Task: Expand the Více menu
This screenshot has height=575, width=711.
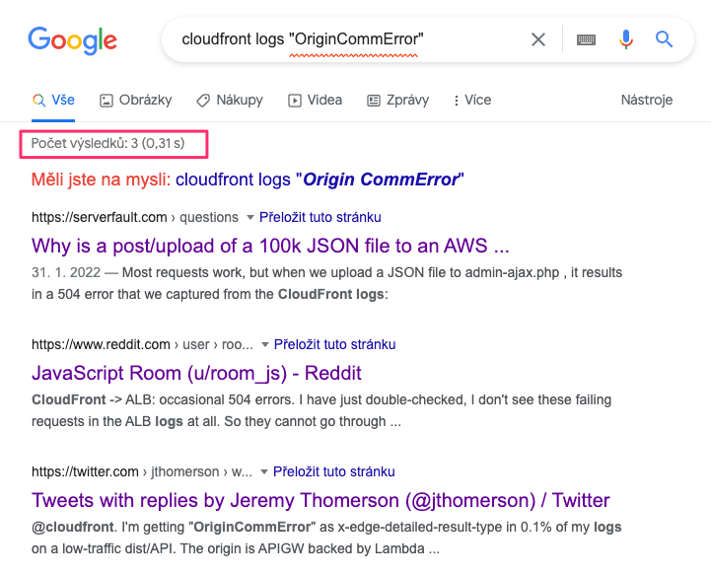Action: point(472,100)
